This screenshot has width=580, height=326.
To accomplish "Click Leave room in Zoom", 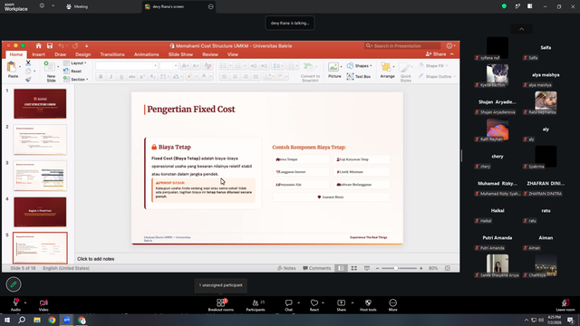I will 565,305.
